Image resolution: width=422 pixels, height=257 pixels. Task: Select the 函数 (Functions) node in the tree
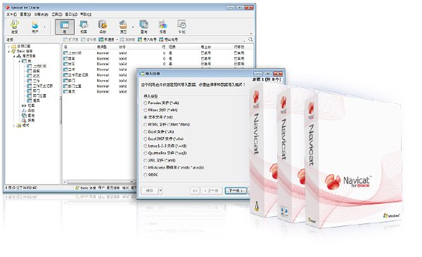point(28,110)
